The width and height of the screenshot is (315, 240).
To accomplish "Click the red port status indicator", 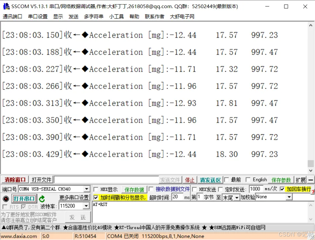I will [x=6, y=199].
